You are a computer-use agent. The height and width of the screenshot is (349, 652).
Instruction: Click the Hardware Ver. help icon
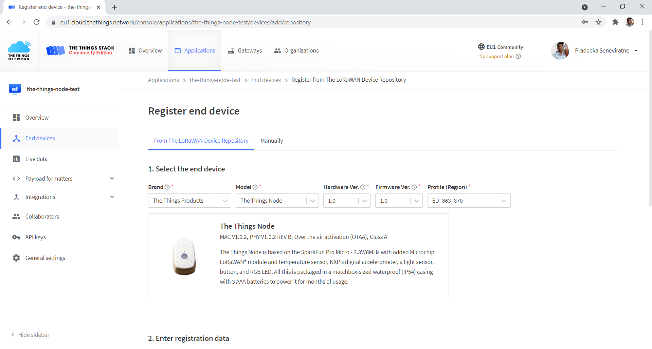pyautogui.click(x=363, y=187)
